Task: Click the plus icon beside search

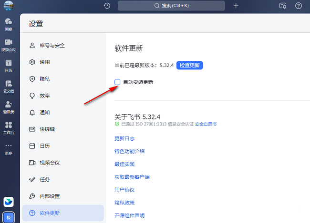Action: (x=236, y=6)
